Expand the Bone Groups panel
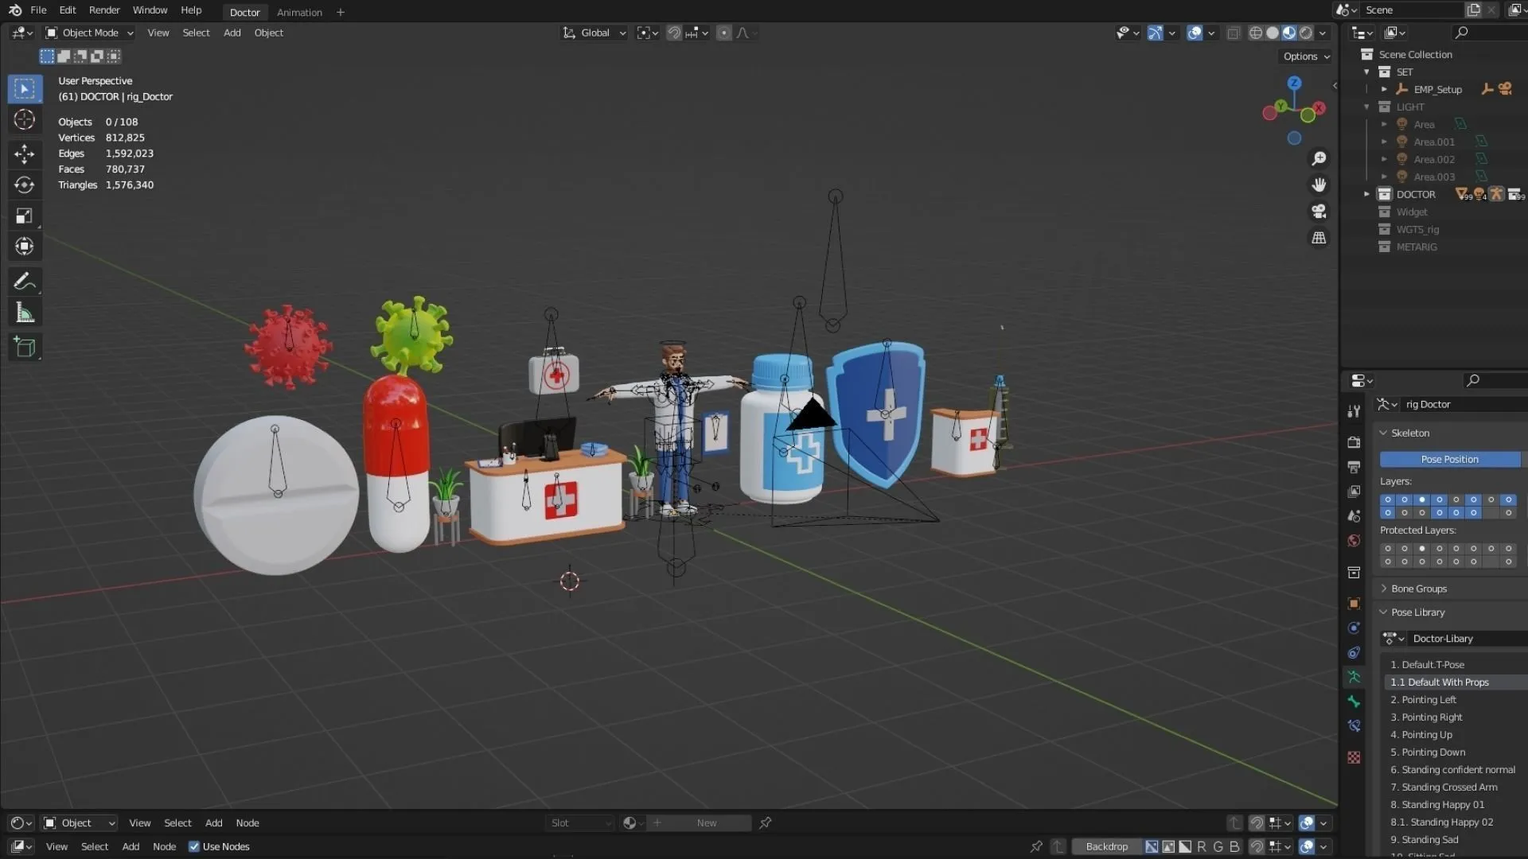Viewport: 1528px width, 859px height. (1418, 589)
